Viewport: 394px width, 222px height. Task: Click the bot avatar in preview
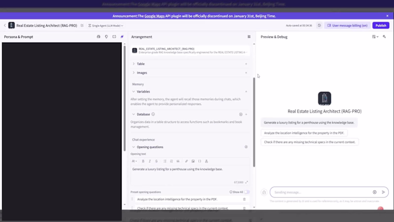pyautogui.click(x=325, y=98)
